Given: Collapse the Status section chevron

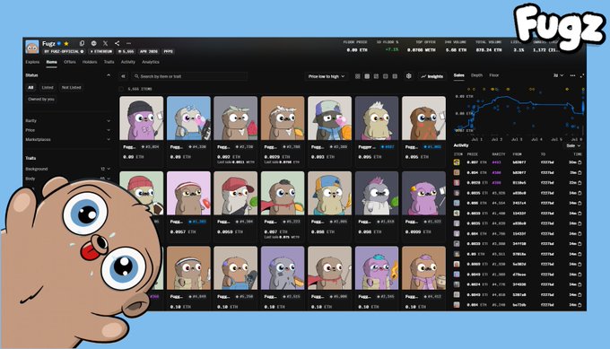Looking at the screenshot, I should (109, 75).
